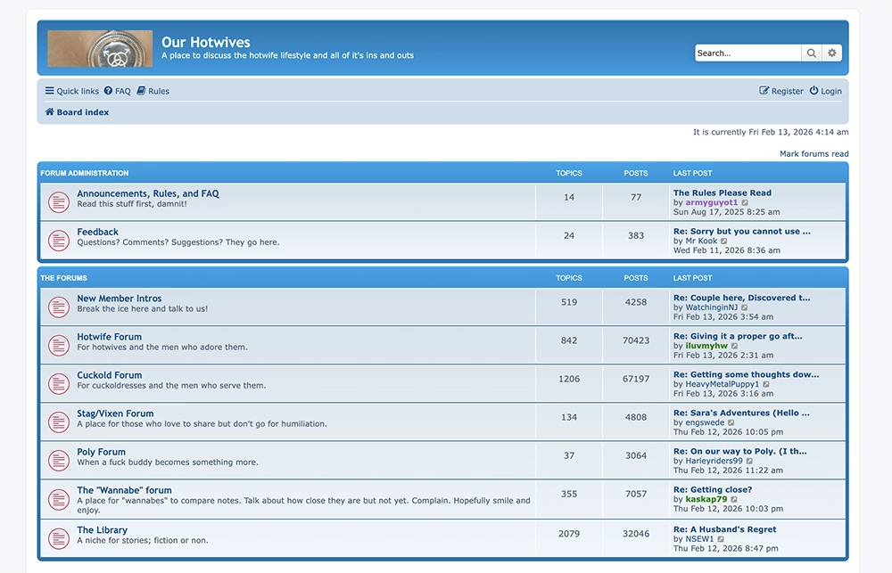Click the FAQ menu item
This screenshot has height=573, width=892.
123,90
